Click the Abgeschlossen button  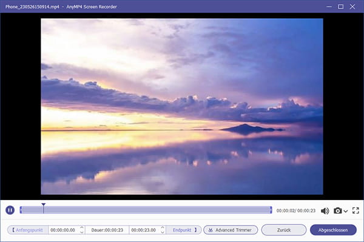[333, 230]
